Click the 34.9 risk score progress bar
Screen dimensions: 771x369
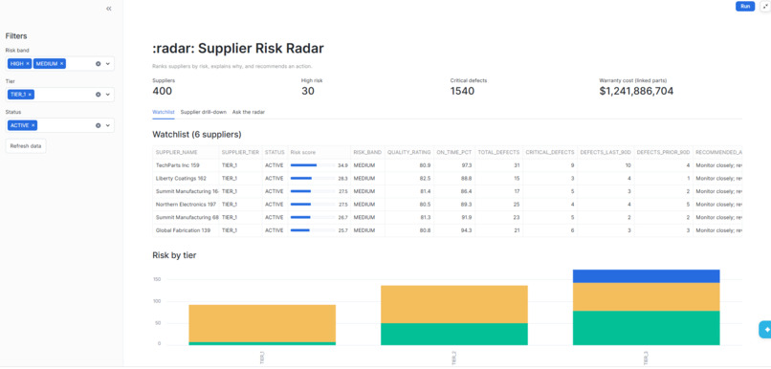(x=313, y=165)
